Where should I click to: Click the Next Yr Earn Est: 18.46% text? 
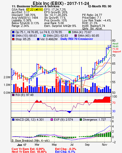coord(29,152)
